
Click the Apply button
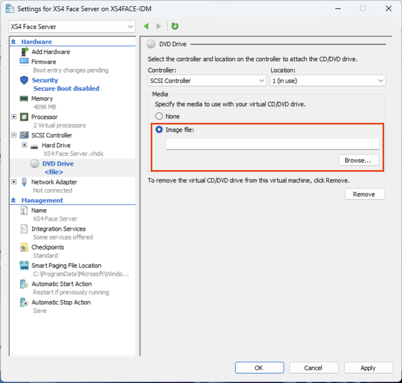click(x=368, y=368)
